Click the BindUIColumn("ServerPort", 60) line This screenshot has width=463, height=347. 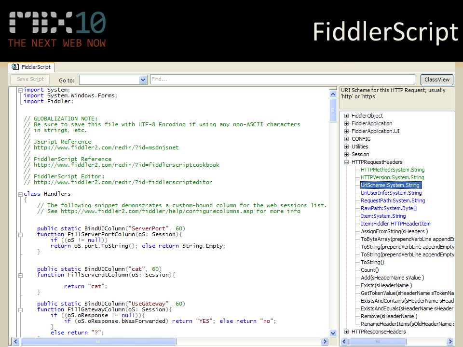click(111, 228)
